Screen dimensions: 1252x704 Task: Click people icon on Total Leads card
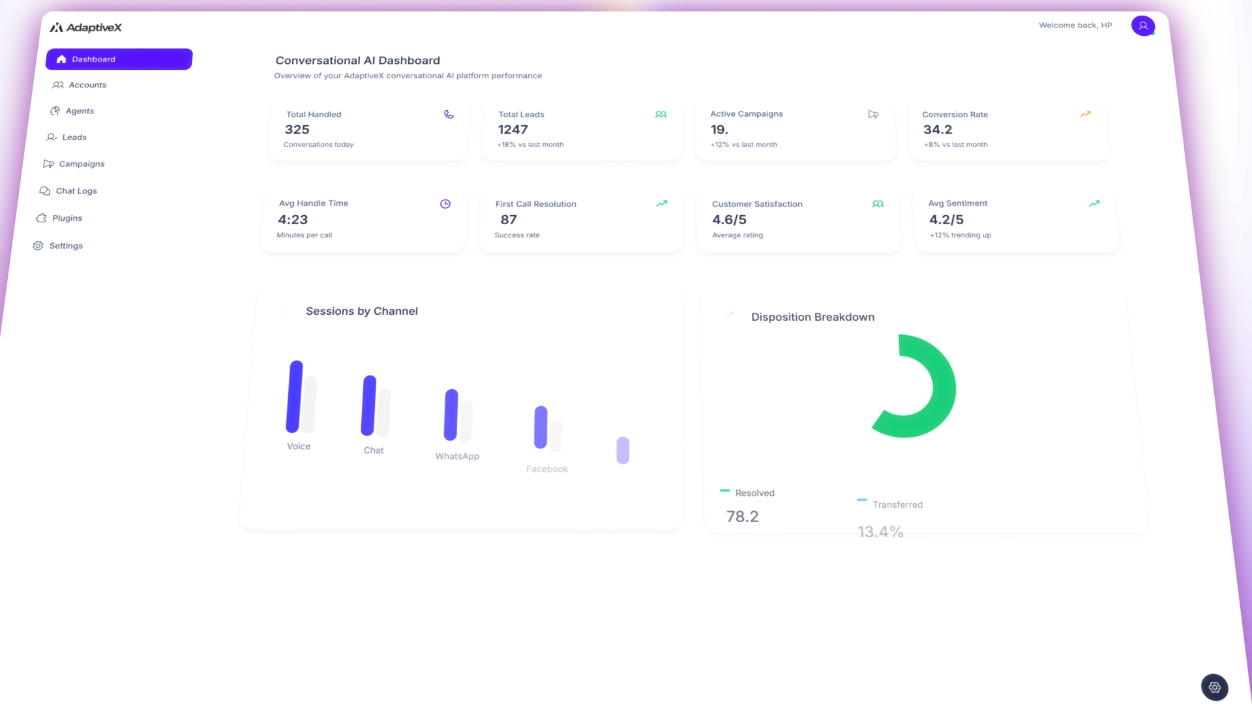point(661,115)
